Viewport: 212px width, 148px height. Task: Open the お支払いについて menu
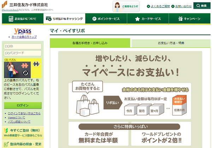(x=23, y=19)
